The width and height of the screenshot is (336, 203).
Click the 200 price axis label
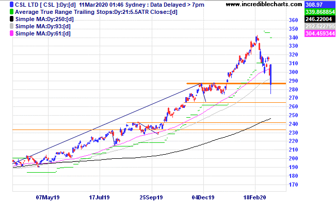point(293,158)
